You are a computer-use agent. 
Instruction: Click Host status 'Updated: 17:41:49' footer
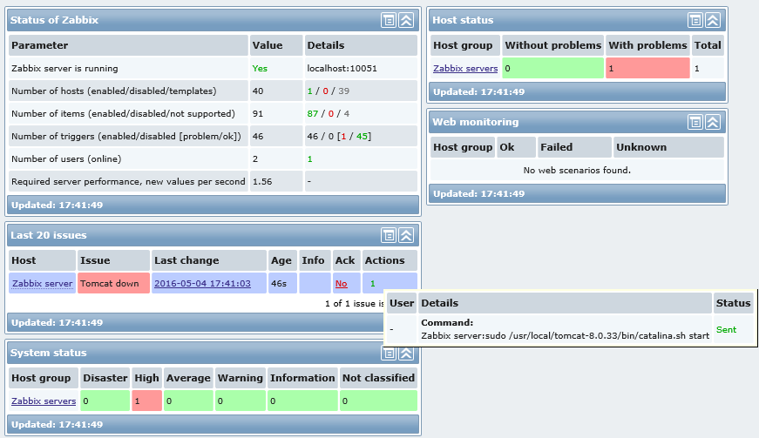point(577,91)
